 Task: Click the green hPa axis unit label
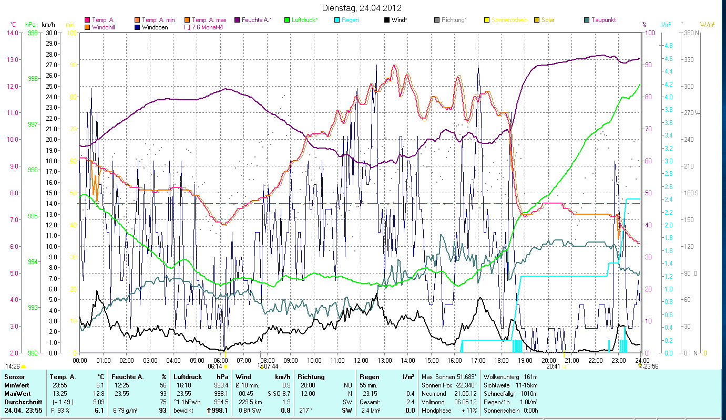click(30, 25)
